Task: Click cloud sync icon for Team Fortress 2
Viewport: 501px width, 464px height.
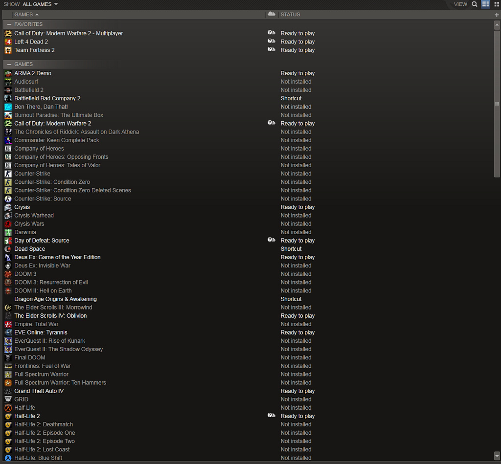Action: pyautogui.click(x=271, y=49)
